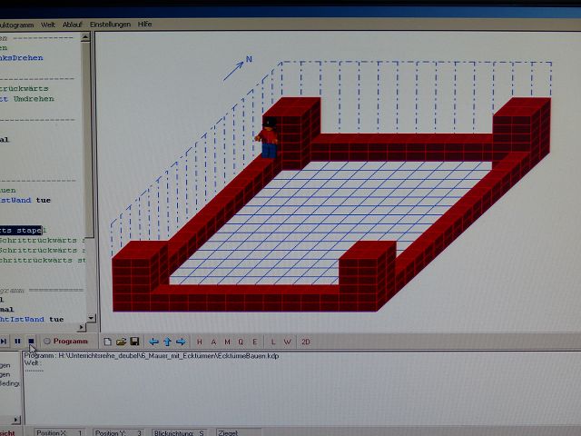Click bottom-left panel horizontal scroll right arrow
The width and height of the screenshot is (581, 436).
pos(15,420)
